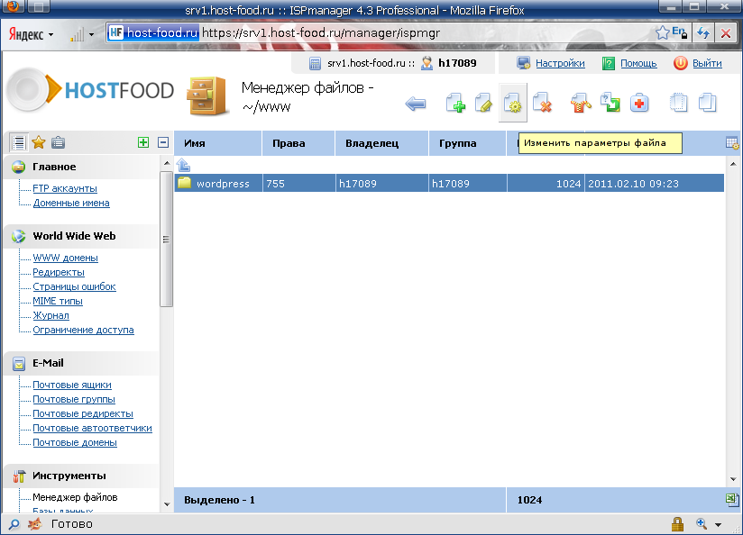Click the create new file icon
The image size is (743, 535).
456,104
